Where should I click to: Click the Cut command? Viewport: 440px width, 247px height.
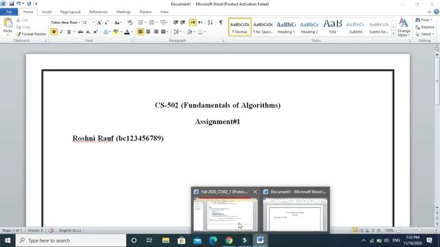22,20
